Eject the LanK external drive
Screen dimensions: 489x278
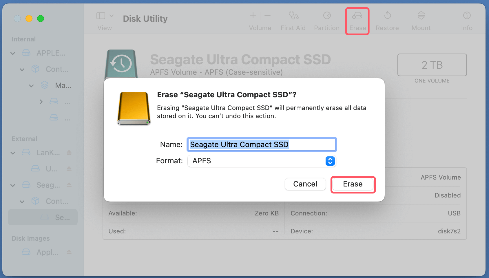[69, 152]
